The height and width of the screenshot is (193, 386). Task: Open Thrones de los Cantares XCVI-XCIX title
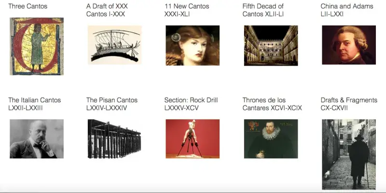(272, 104)
